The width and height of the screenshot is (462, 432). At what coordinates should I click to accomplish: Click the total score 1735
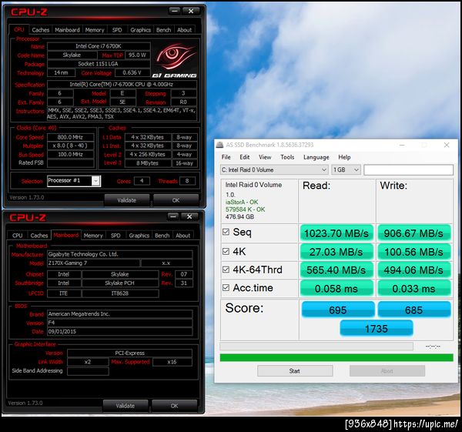point(377,329)
